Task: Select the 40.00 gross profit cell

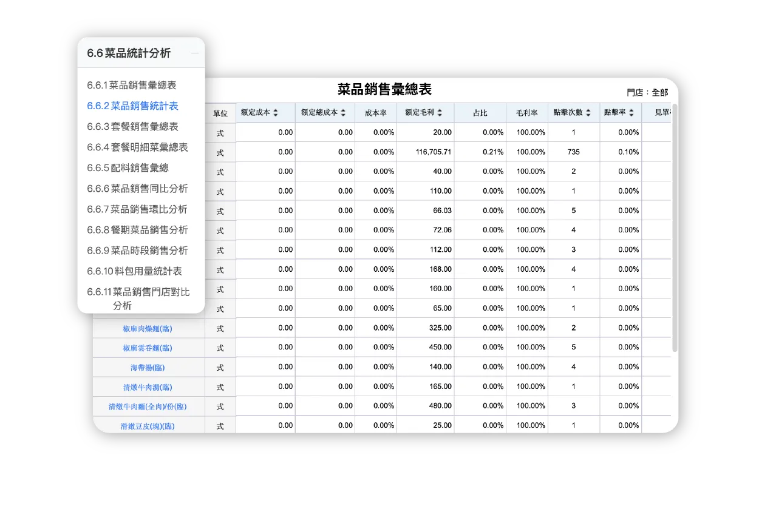Action: (x=425, y=172)
